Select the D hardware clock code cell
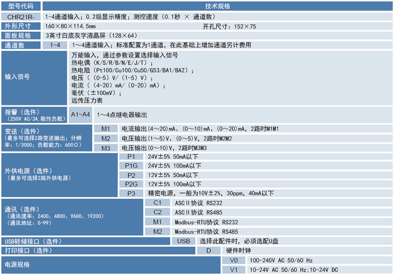The width and height of the screenshot is (394, 275). tap(209, 251)
